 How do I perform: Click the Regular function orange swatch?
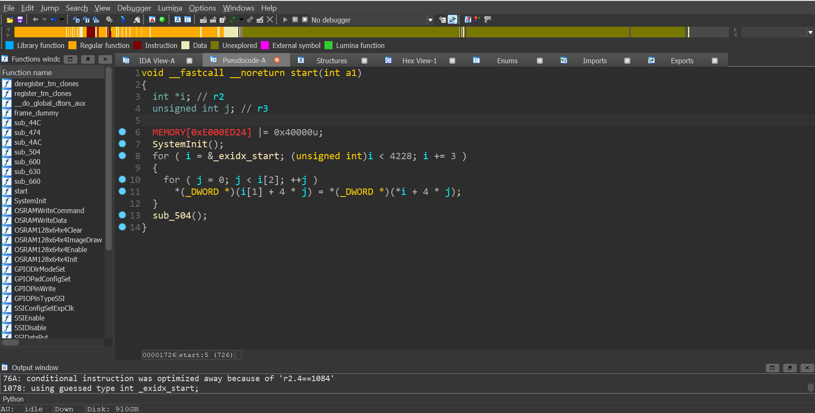72,45
